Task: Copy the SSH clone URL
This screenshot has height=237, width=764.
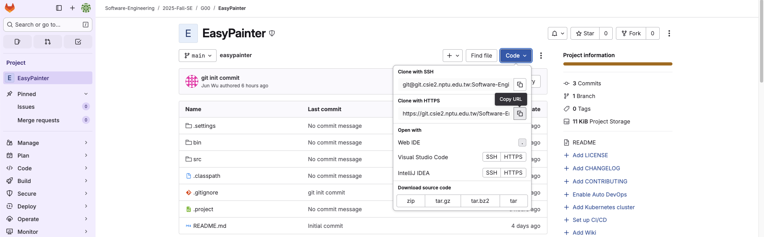Action: [520, 85]
